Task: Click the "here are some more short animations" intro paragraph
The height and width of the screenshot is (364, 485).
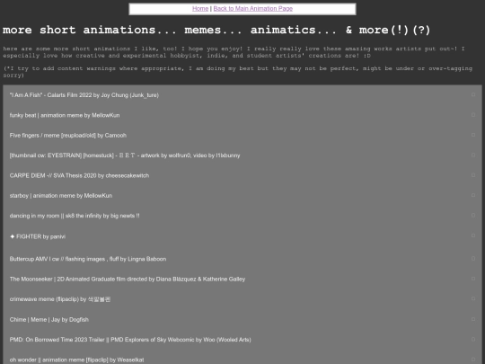Action: coord(234,52)
